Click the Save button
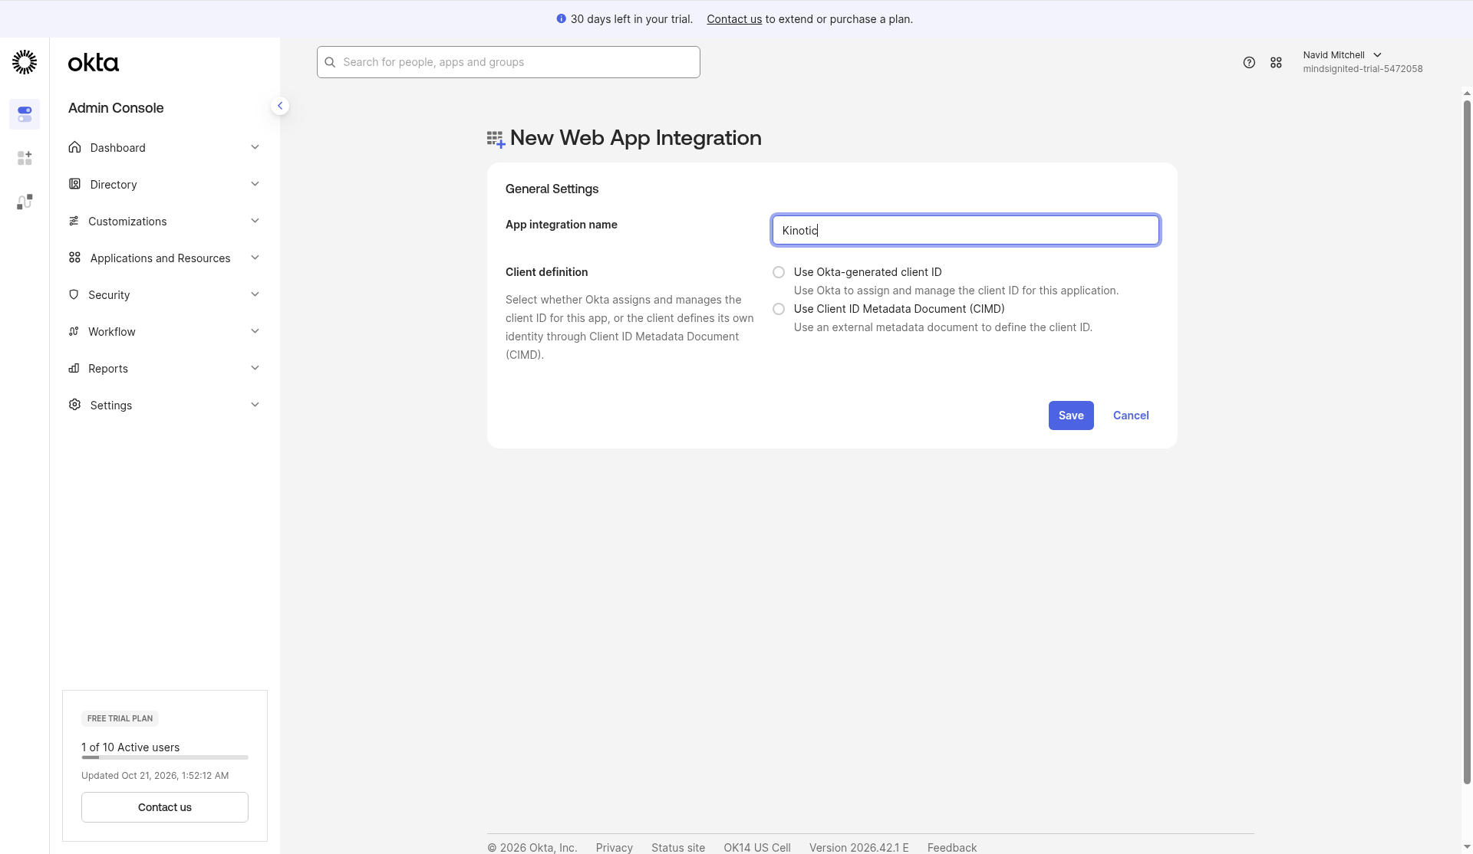Image resolution: width=1473 pixels, height=854 pixels. coord(1071,416)
